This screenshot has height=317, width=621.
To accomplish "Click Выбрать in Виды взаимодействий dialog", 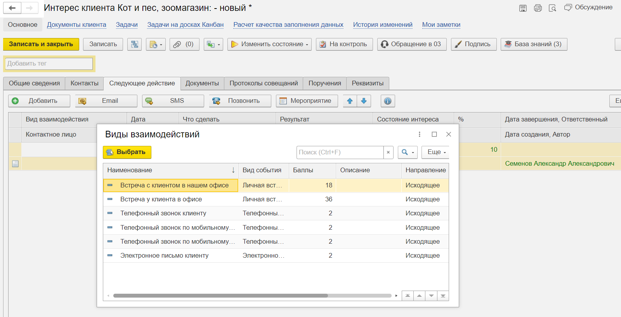I will [x=127, y=152].
